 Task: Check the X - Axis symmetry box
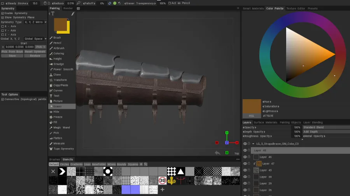(3, 26)
